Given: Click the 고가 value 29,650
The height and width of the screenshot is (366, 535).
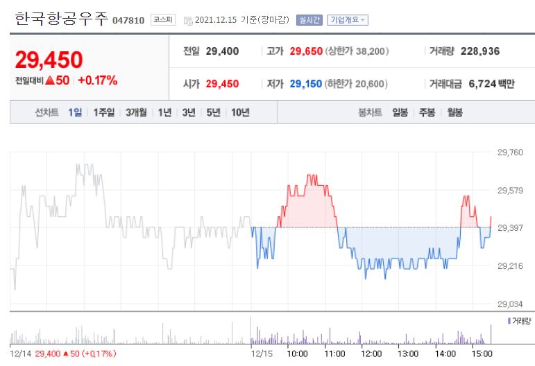Looking at the screenshot, I should click(x=306, y=51).
